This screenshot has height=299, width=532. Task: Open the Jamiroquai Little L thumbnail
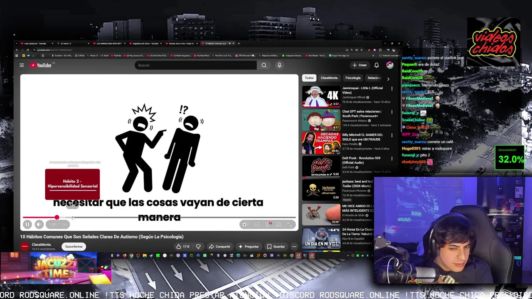click(x=321, y=96)
